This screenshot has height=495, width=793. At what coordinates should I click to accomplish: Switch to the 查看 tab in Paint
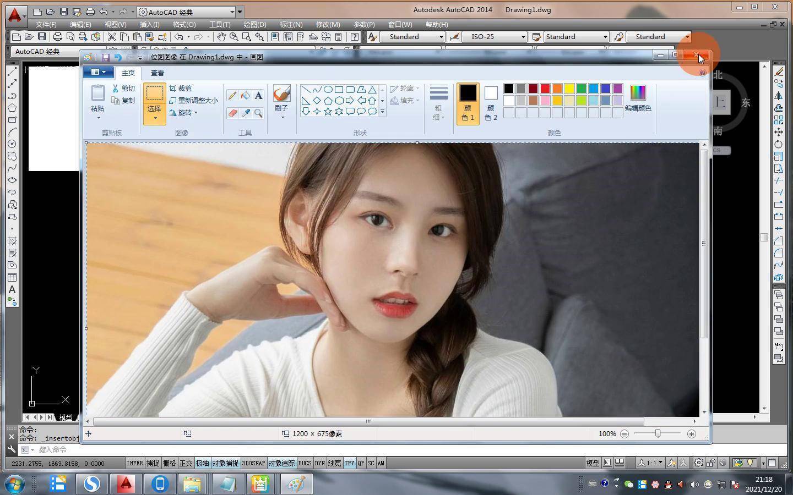pos(157,73)
